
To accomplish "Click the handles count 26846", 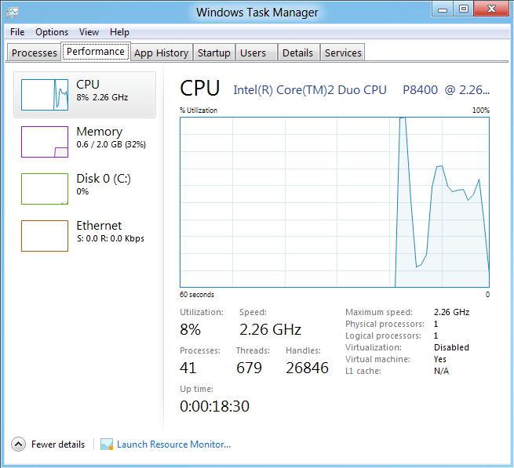I will point(307,368).
